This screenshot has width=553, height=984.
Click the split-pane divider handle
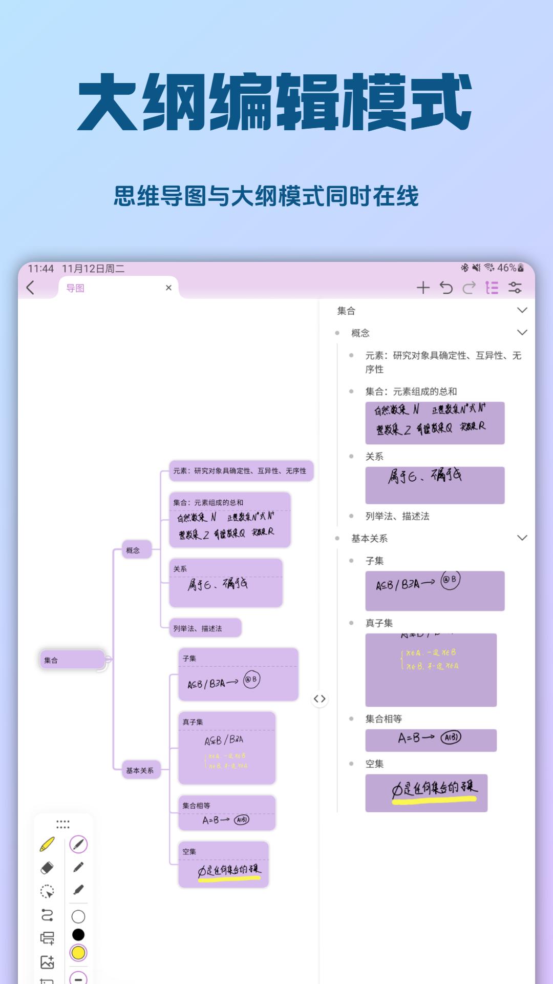[x=320, y=699]
